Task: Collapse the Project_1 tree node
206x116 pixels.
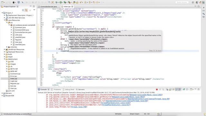Action: click(2, 13)
